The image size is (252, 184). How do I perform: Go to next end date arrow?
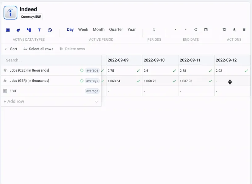tap(186, 29)
